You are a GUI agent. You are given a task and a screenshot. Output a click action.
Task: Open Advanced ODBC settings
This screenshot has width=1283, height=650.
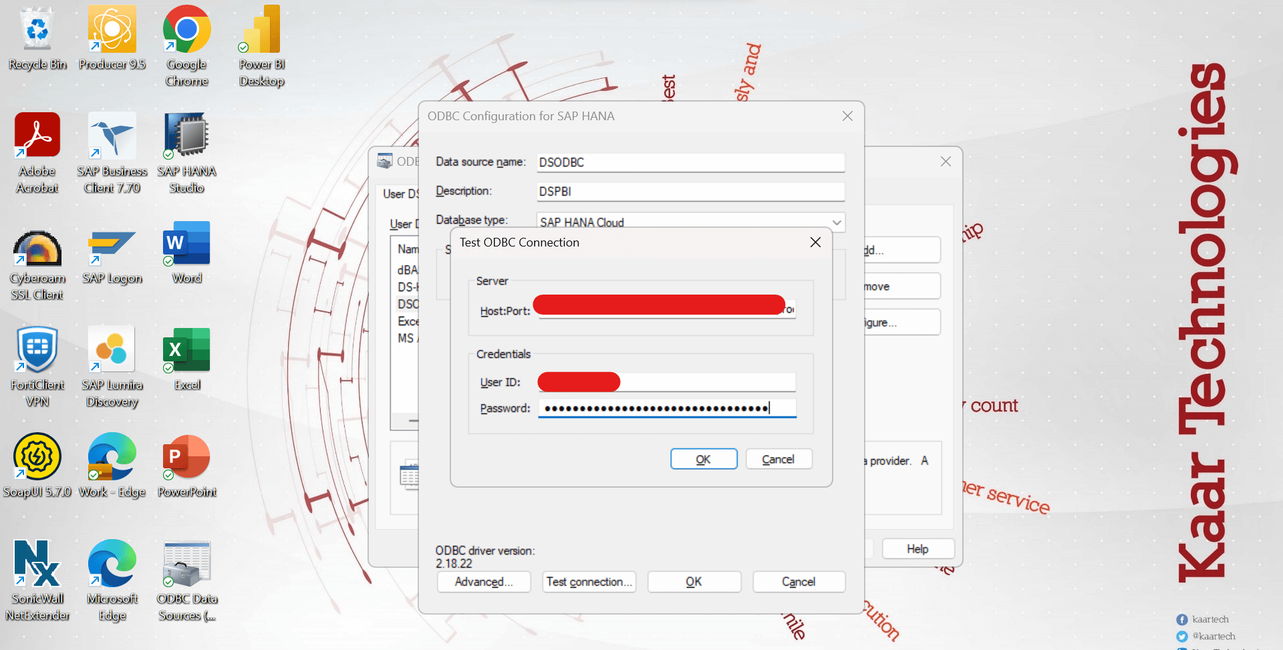pos(483,581)
